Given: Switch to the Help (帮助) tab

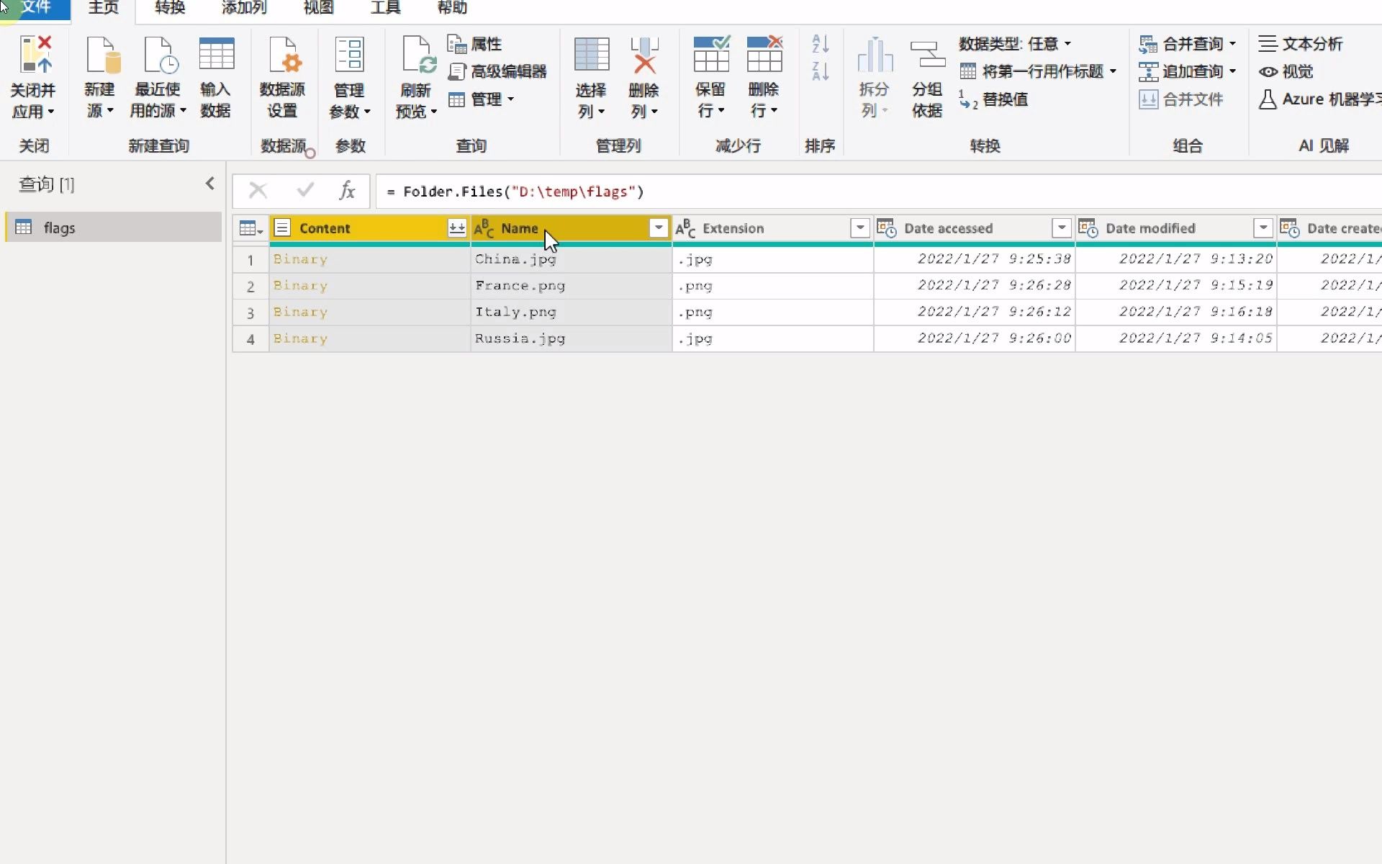Looking at the screenshot, I should [452, 8].
